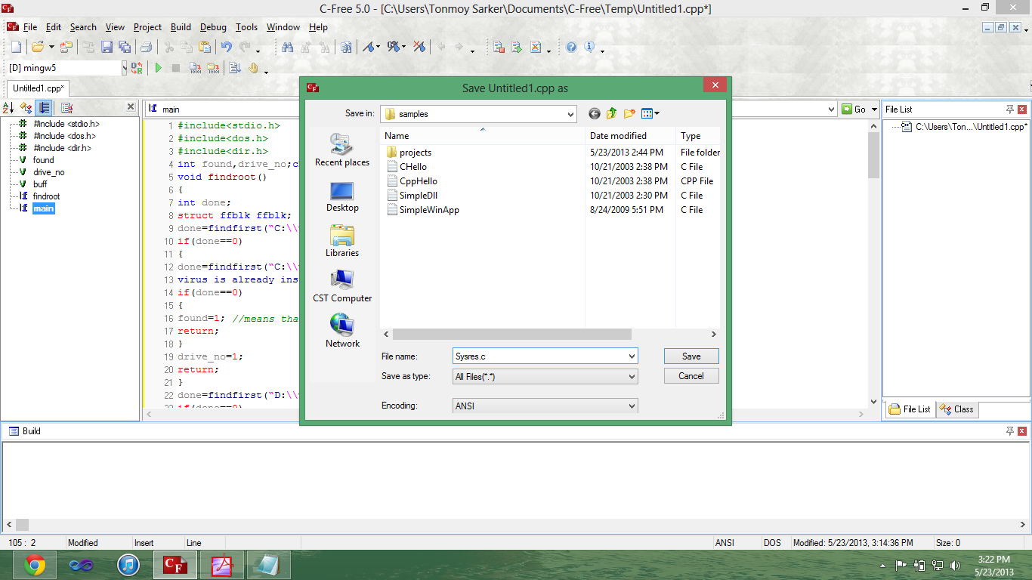1032x580 pixels.
Task: Run the program with the green Run icon
Action: point(159,67)
